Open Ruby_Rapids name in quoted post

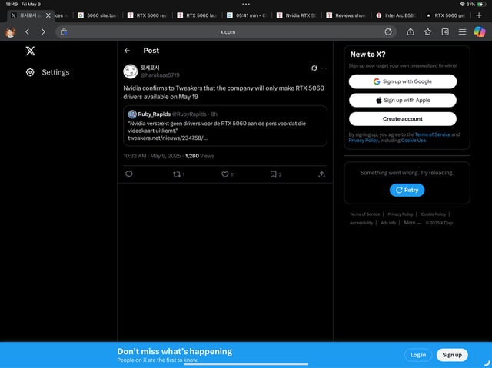pos(154,114)
